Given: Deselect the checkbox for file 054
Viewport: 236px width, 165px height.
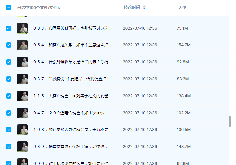Looking at the screenshot, I should 9,62.
